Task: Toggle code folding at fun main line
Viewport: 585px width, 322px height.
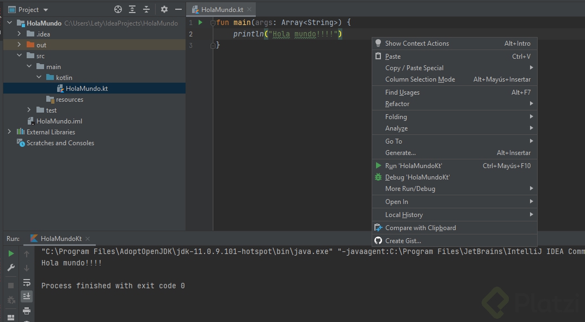Action: [213, 23]
